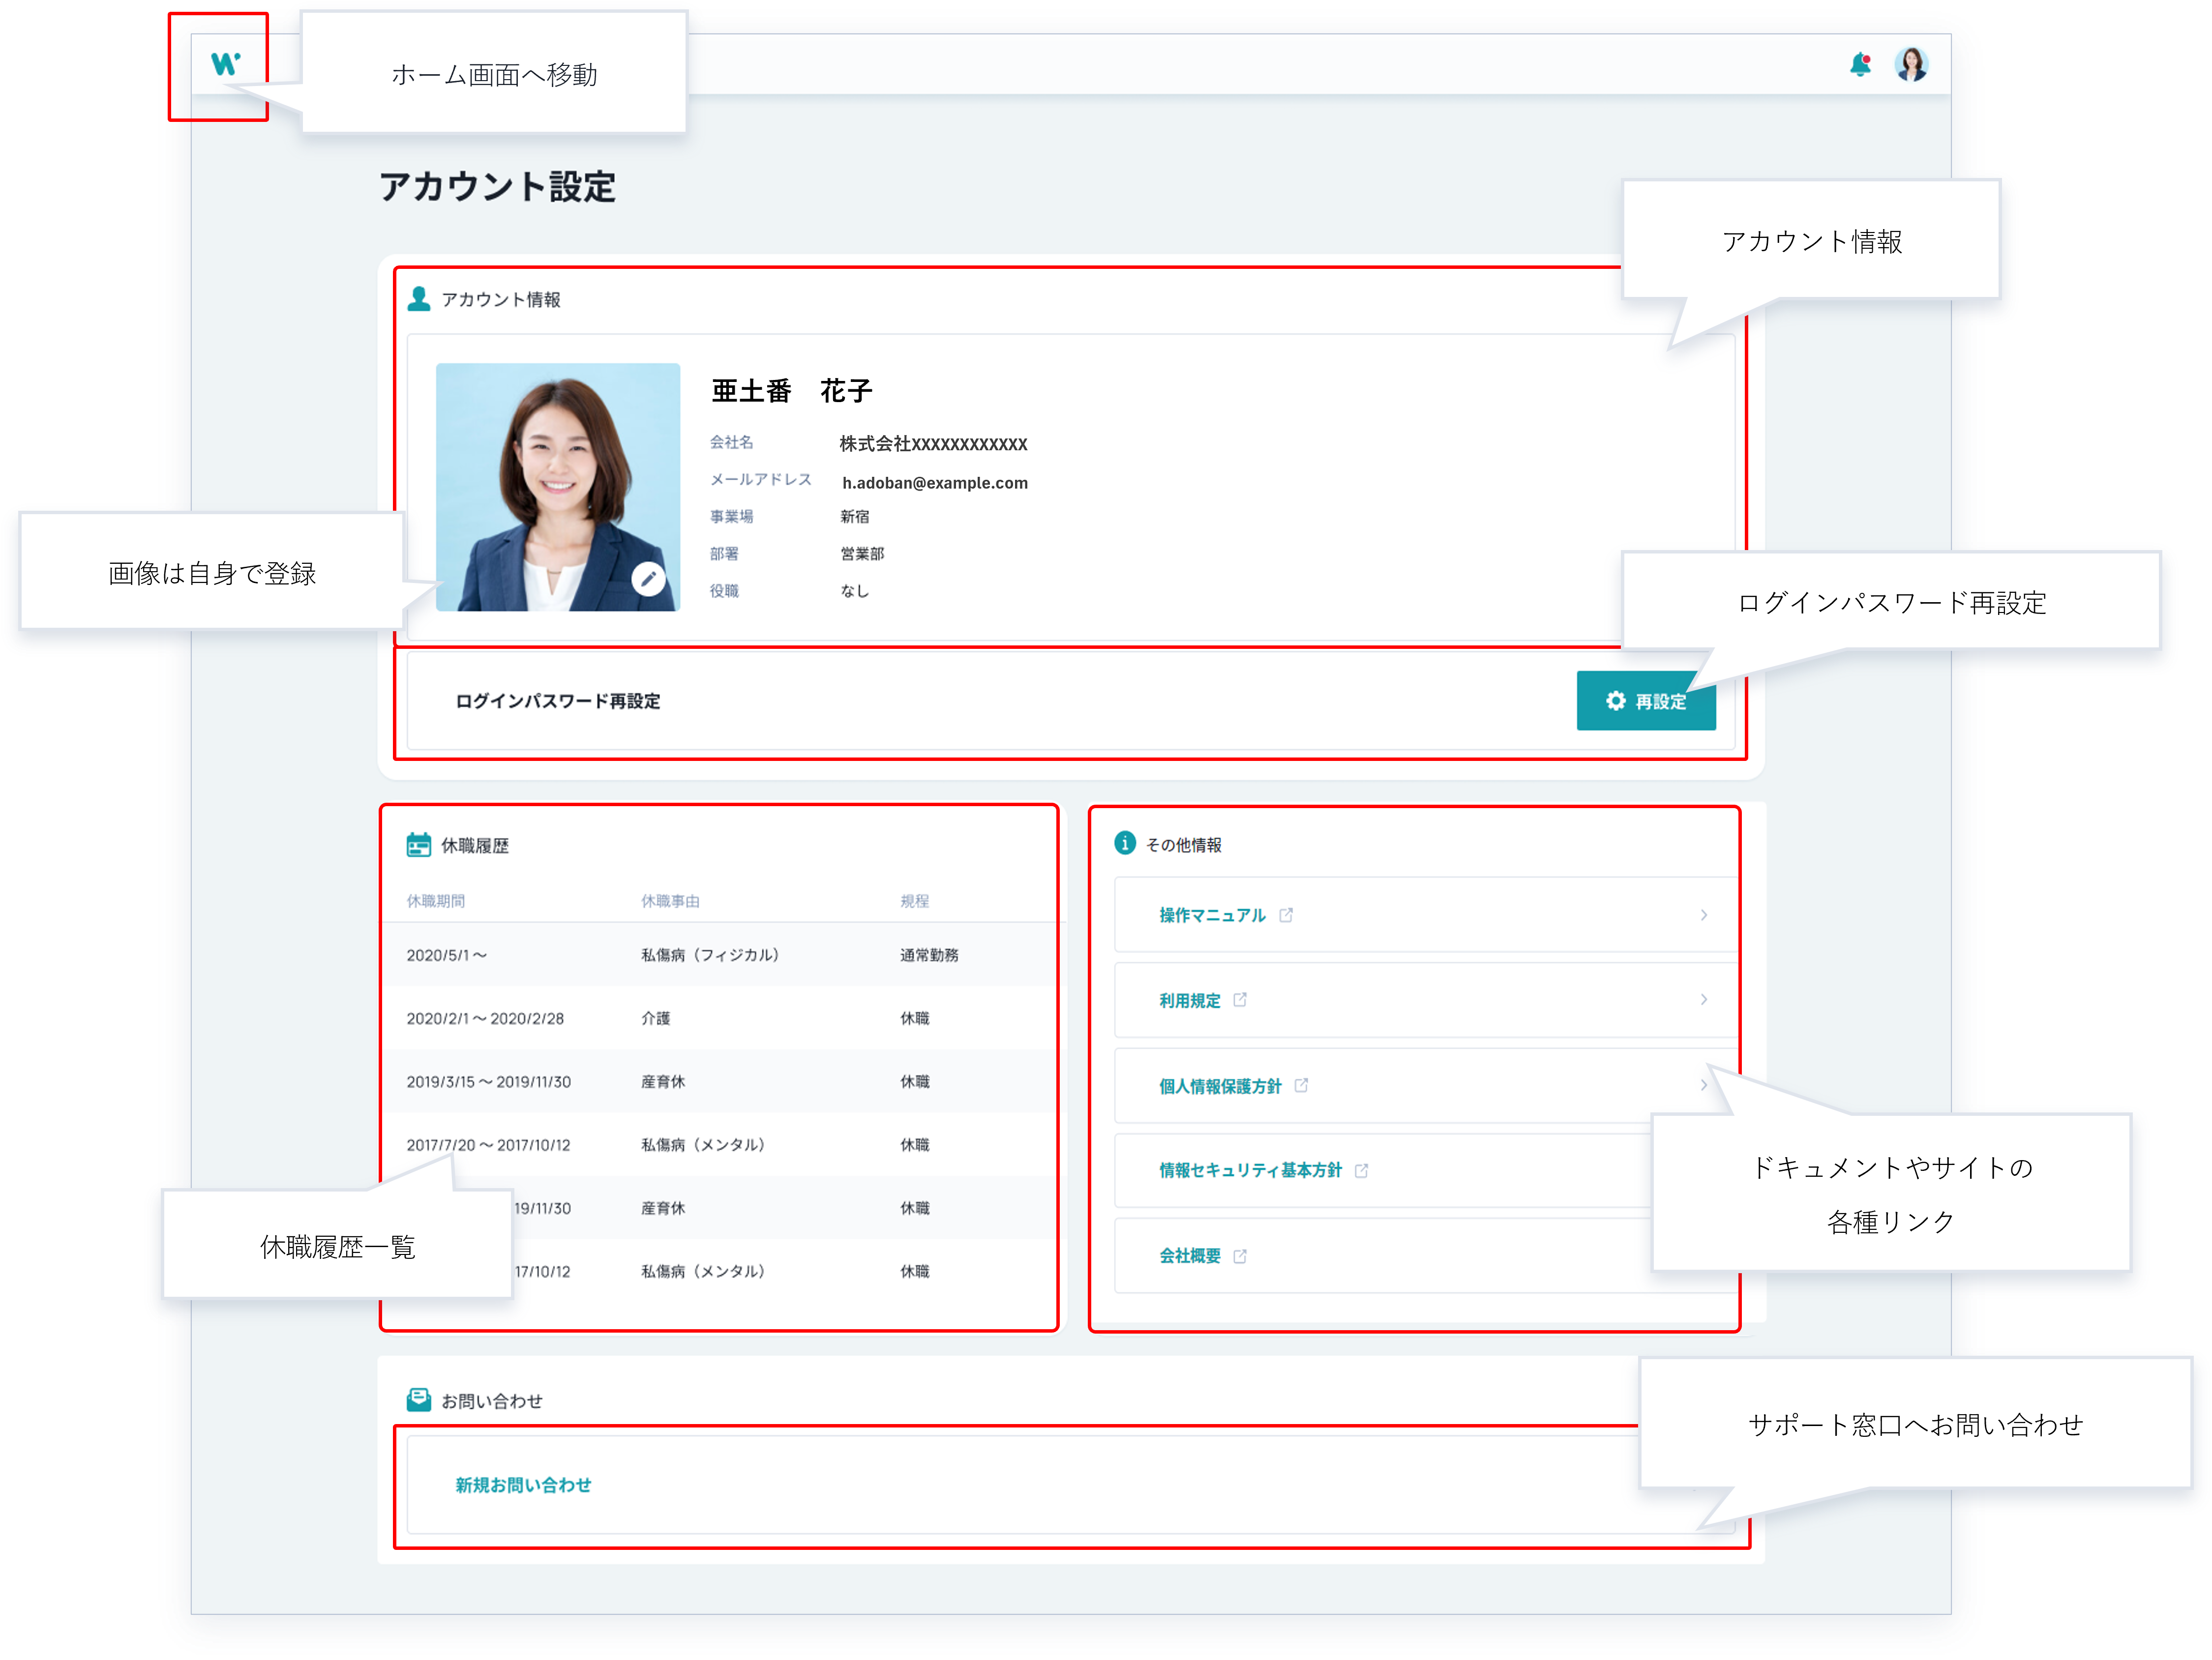This screenshot has height=1660, width=2212.
Task: Open user avatar menu in header
Action: 1911,65
